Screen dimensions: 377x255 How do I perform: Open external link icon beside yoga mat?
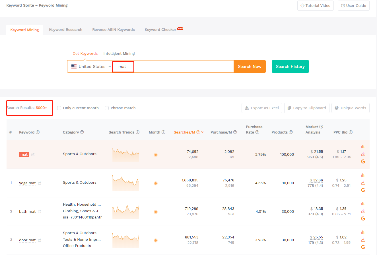point(40,183)
